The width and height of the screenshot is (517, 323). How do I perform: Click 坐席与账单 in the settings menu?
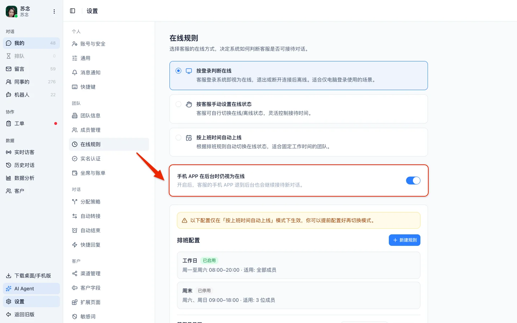109,173
